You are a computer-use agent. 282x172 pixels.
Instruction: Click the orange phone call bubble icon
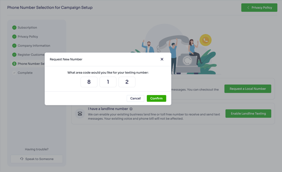click(205, 40)
